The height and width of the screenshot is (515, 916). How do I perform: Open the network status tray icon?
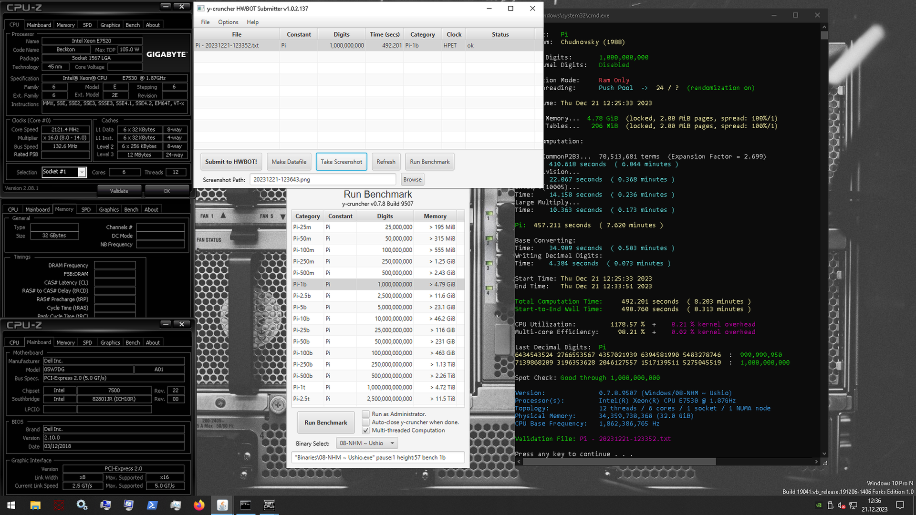(x=853, y=505)
